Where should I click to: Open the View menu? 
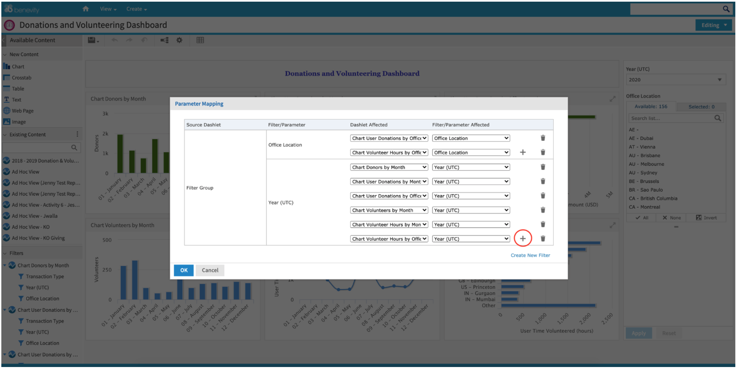[108, 9]
